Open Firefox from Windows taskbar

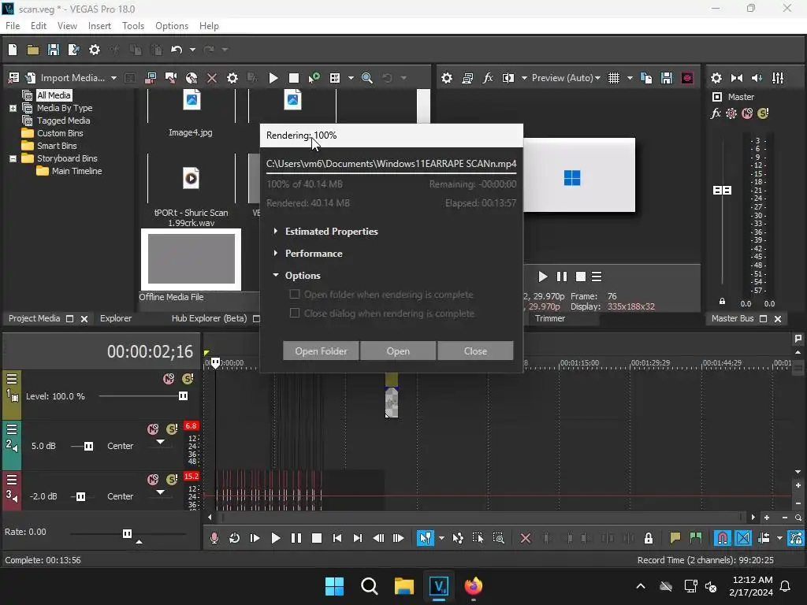click(x=474, y=586)
